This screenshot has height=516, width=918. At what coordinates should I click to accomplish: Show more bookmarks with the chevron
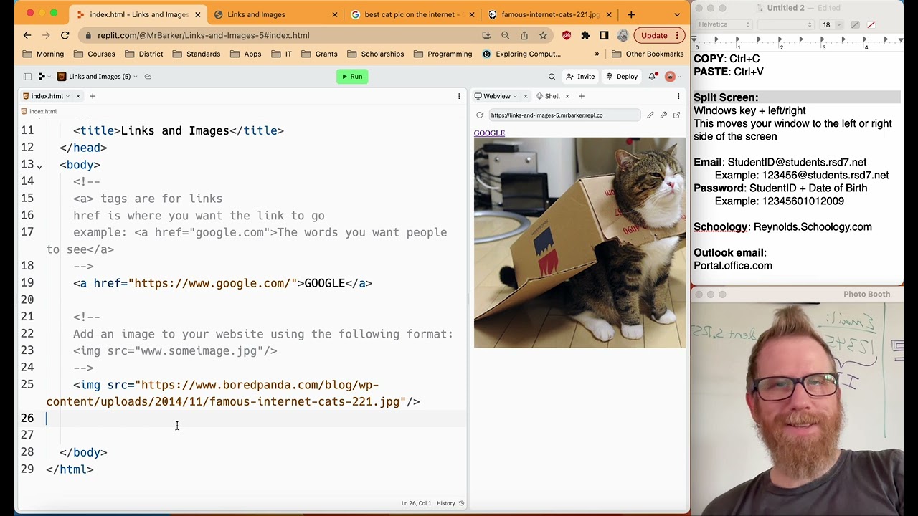click(x=597, y=54)
